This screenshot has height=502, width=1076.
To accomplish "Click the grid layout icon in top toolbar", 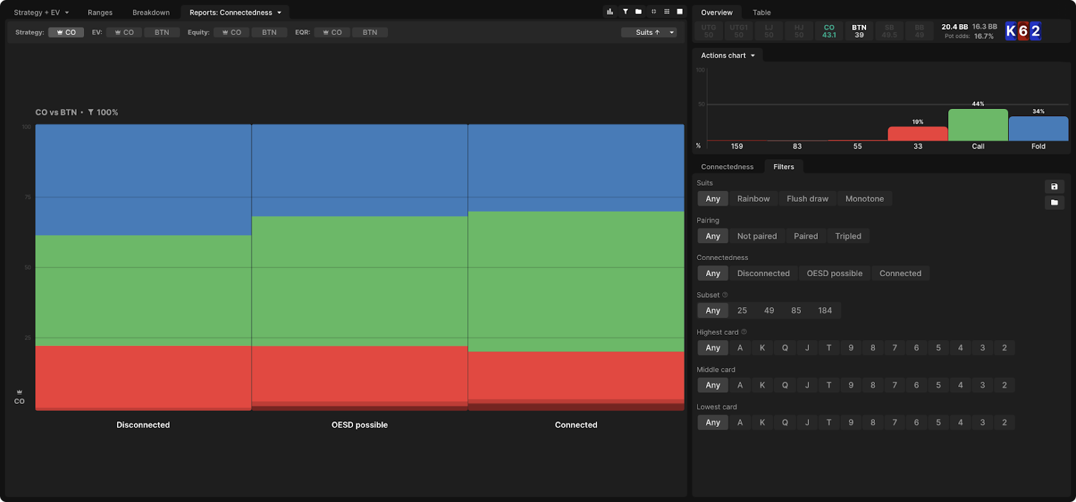I will 666,11.
